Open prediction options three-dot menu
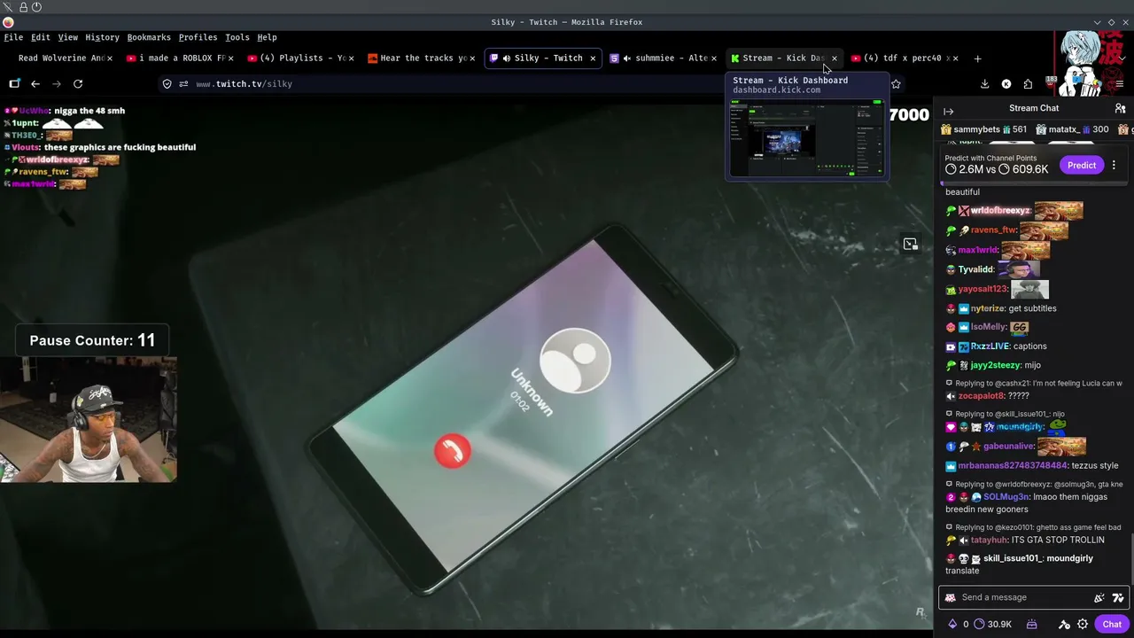The image size is (1134, 638). [1114, 165]
